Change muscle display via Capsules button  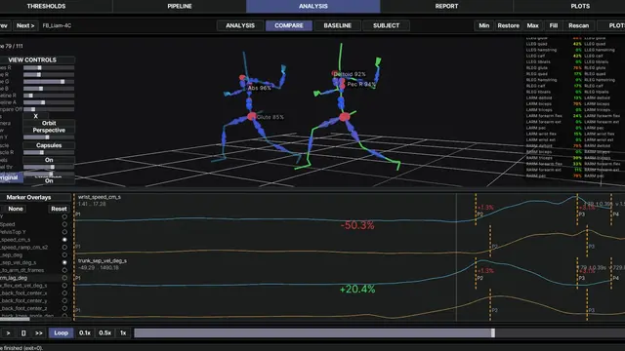[x=49, y=145]
